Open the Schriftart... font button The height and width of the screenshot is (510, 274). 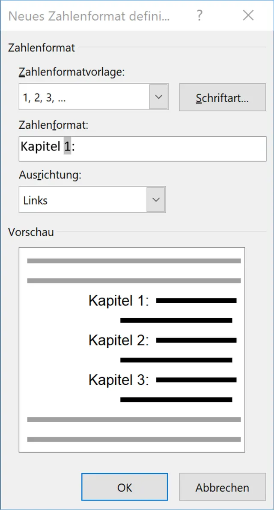pos(222,97)
